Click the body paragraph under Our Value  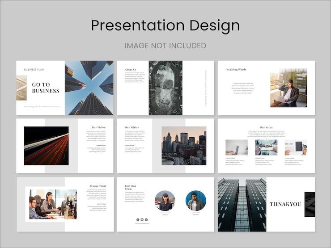point(266,135)
